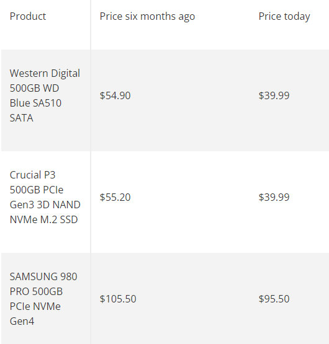
Task: Click the $54.90 price cell
Action: pos(115,95)
